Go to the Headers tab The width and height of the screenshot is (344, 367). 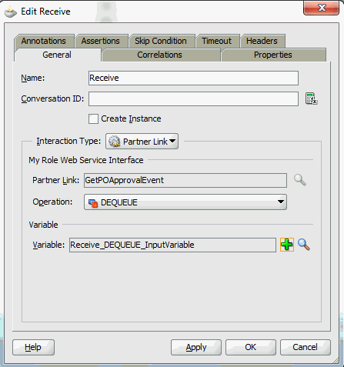coord(262,41)
